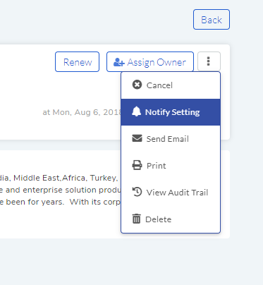The image size is (263, 285).
Task: Choose the Print option
Action: click(x=171, y=166)
